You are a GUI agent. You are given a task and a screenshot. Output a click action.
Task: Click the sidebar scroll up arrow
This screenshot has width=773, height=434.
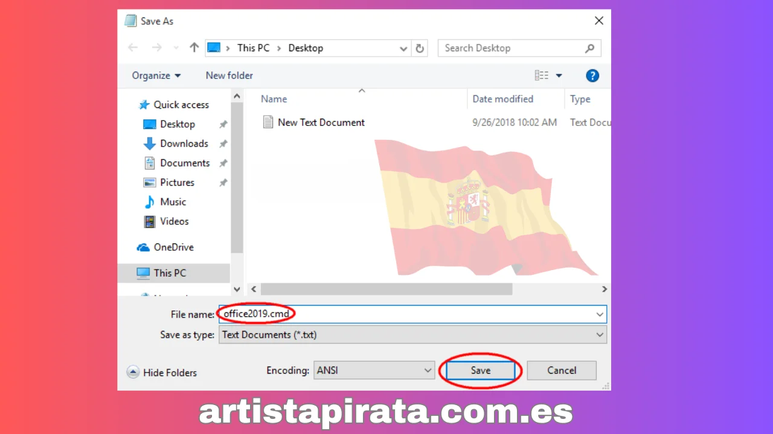pos(237,96)
